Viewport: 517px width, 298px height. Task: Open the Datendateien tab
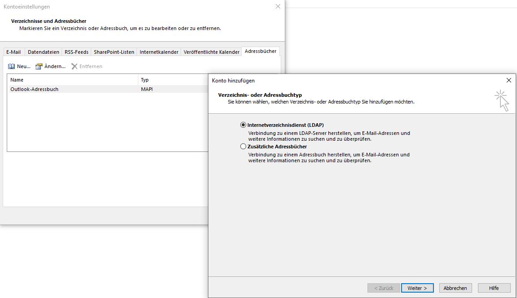[43, 52]
